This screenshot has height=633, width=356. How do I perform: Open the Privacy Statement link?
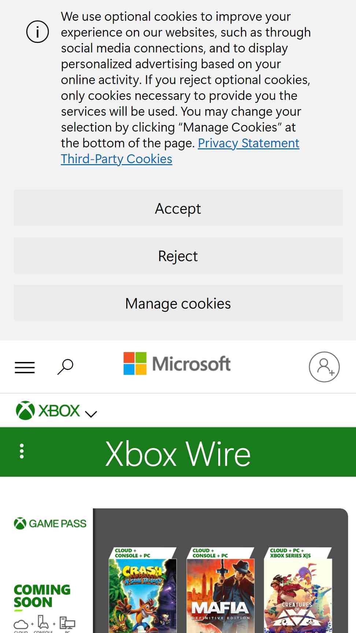[249, 143]
